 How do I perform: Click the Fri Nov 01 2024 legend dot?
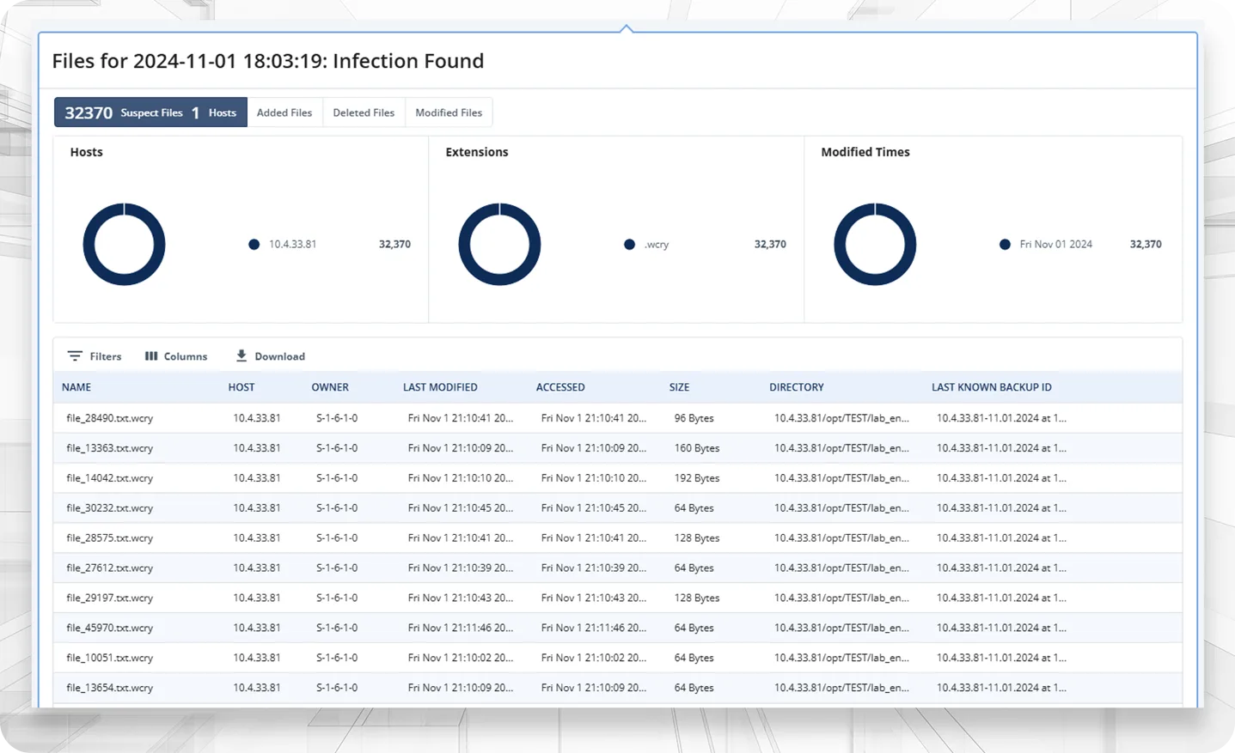click(x=1005, y=245)
